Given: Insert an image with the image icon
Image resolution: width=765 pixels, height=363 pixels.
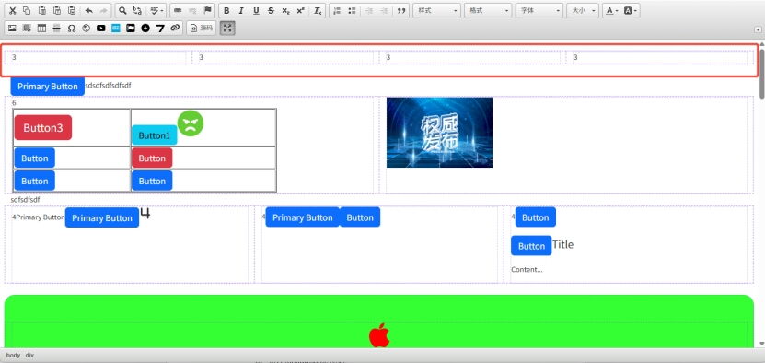Looking at the screenshot, I should click(12, 29).
